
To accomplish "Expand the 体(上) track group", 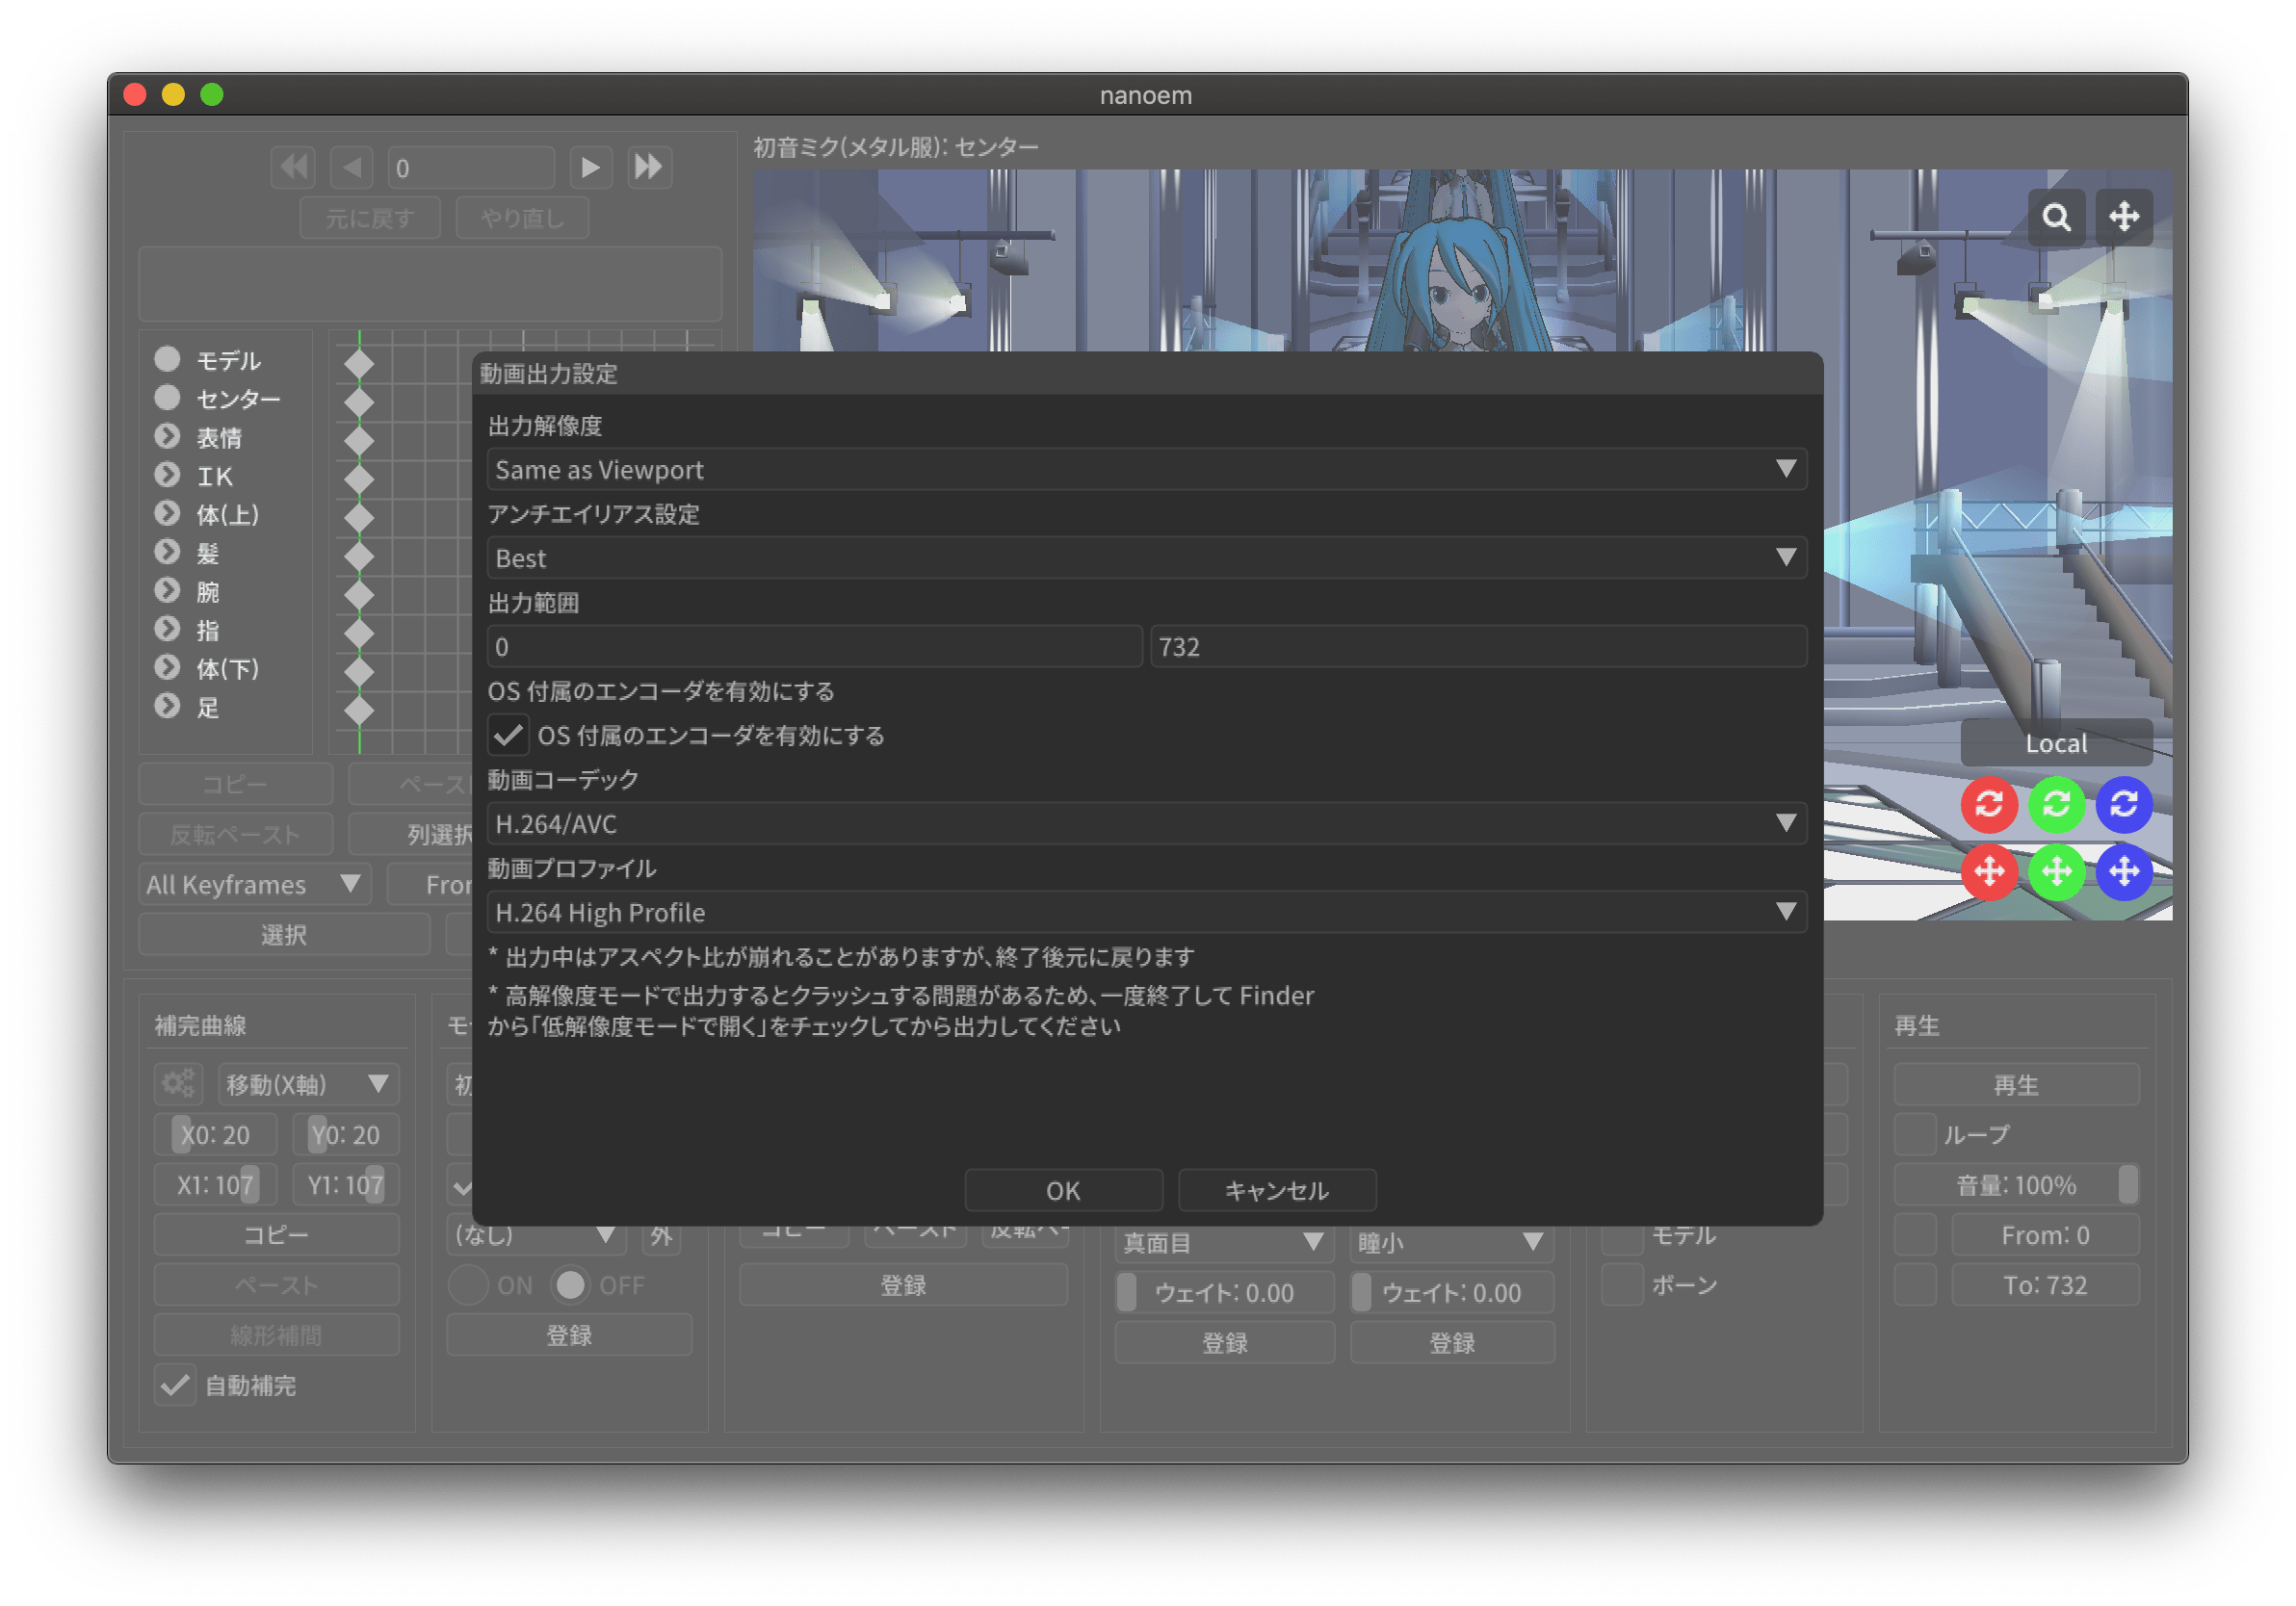I will point(167,514).
